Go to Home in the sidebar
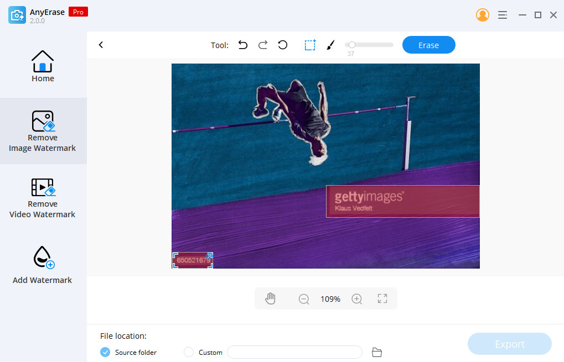Image resolution: width=564 pixels, height=362 pixels. coord(43,66)
